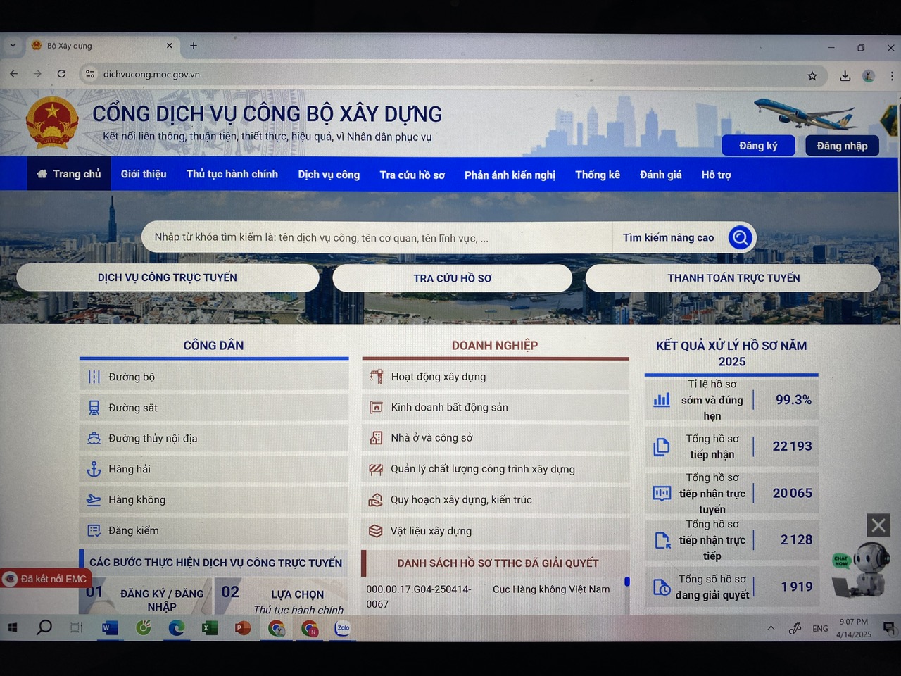Expand the tab search chevron

[x=13, y=46]
